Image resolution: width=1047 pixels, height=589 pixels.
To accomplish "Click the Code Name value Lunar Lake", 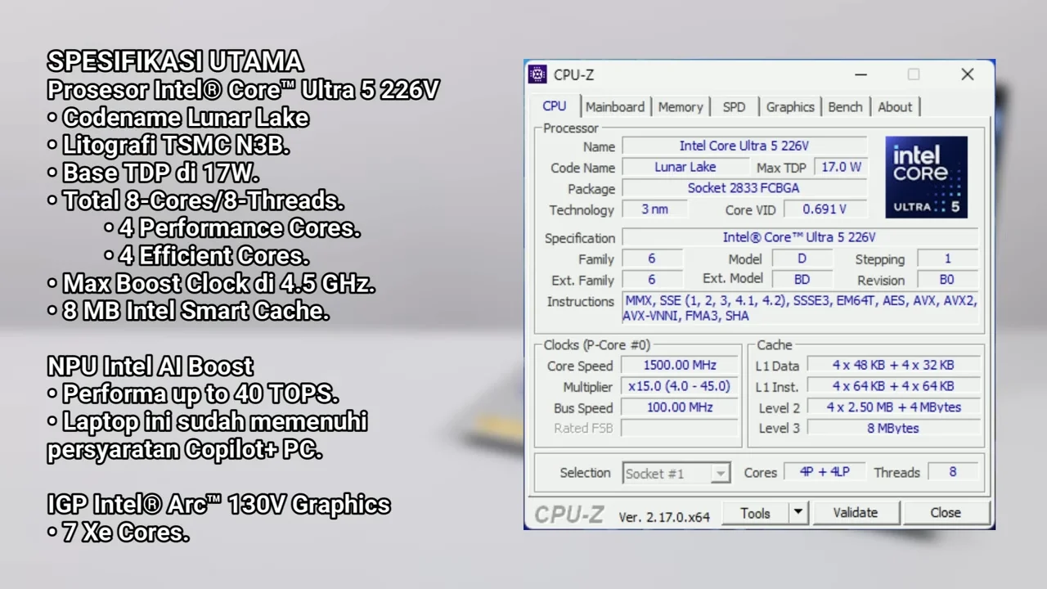I will pos(685,167).
